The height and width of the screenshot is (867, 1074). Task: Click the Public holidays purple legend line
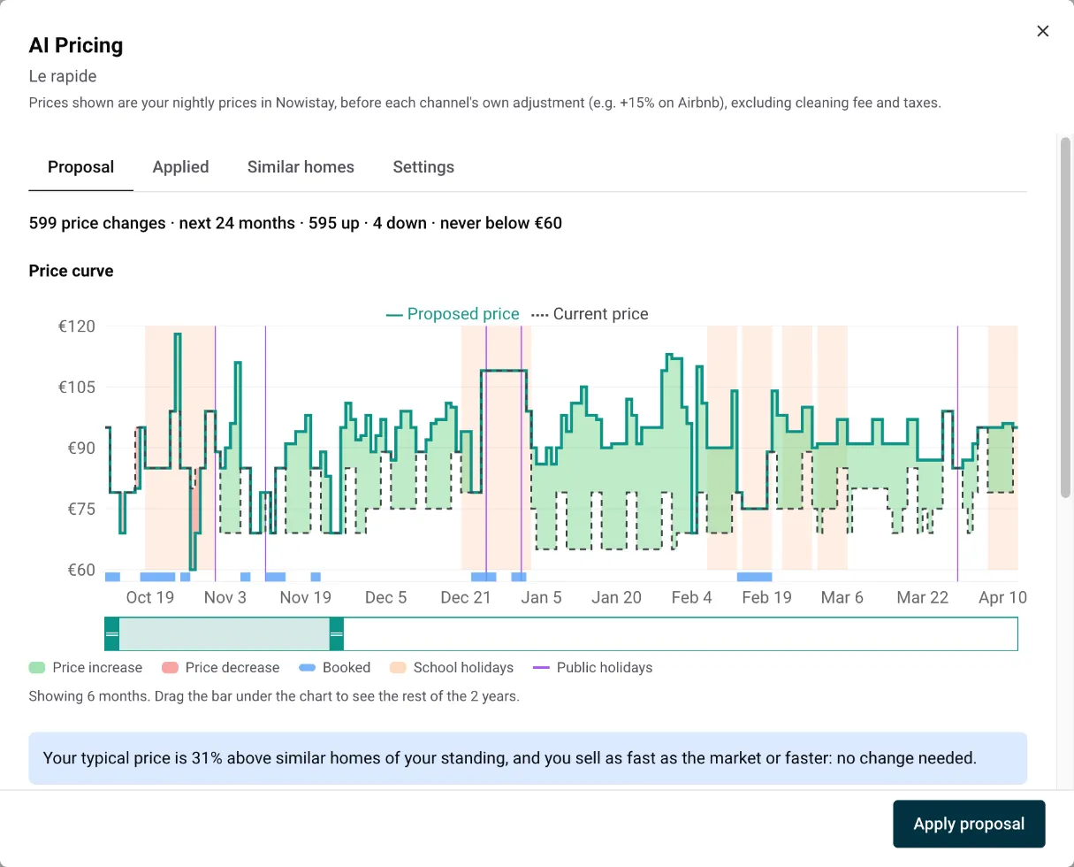tap(541, 668)
